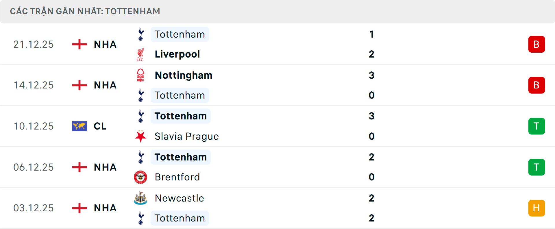Screen dimensions: 555x229
Task: Click the Tottenham team name link
Action: click(180, 34)
